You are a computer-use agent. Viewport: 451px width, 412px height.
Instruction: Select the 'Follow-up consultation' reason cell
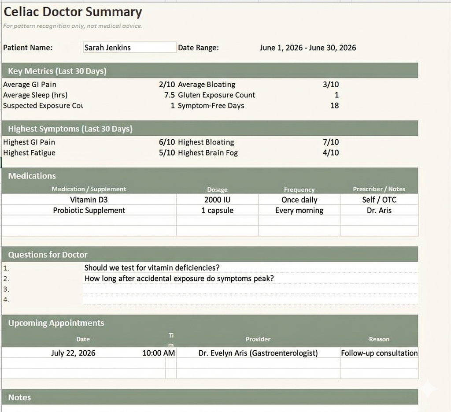(x=379, y=353)
